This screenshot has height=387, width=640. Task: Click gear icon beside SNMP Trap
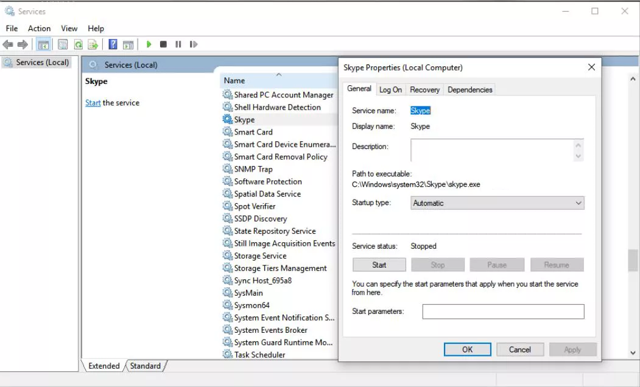227,169
